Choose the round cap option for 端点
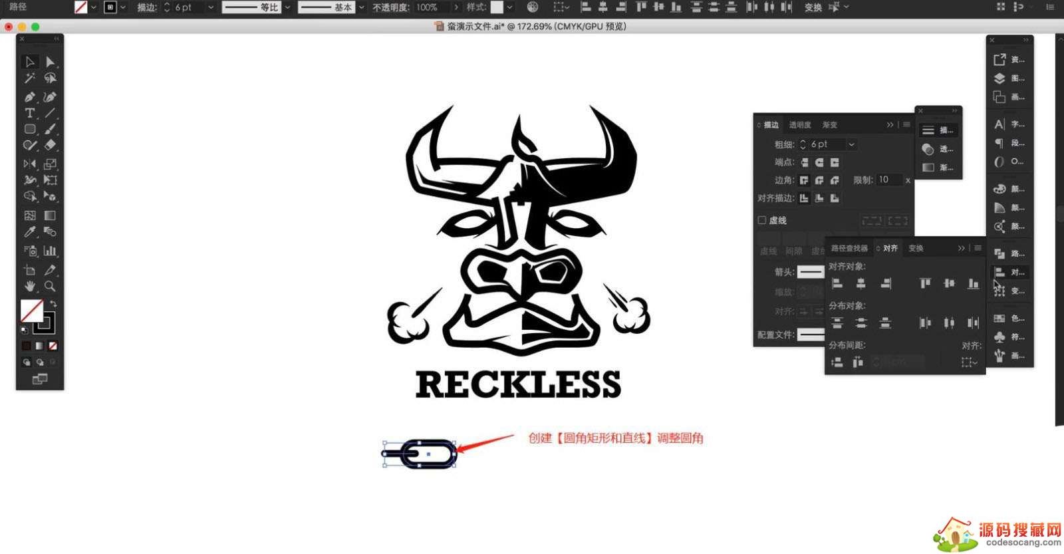 pyautogui.click(x=819, y=162)
